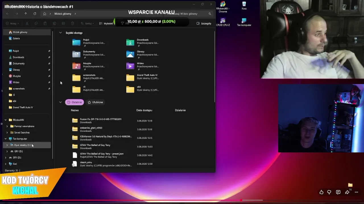Image resolution: width=364 pixels, height=204 pixels.
Task: Sort by the Nazwa column header
Action: 75,110
